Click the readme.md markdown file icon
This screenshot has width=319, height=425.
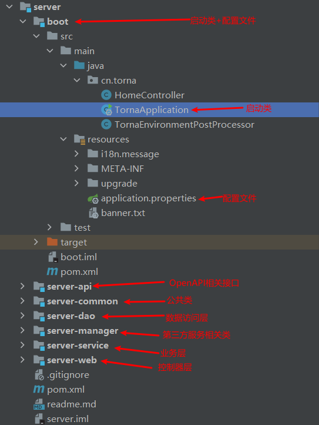coord(39,404)
